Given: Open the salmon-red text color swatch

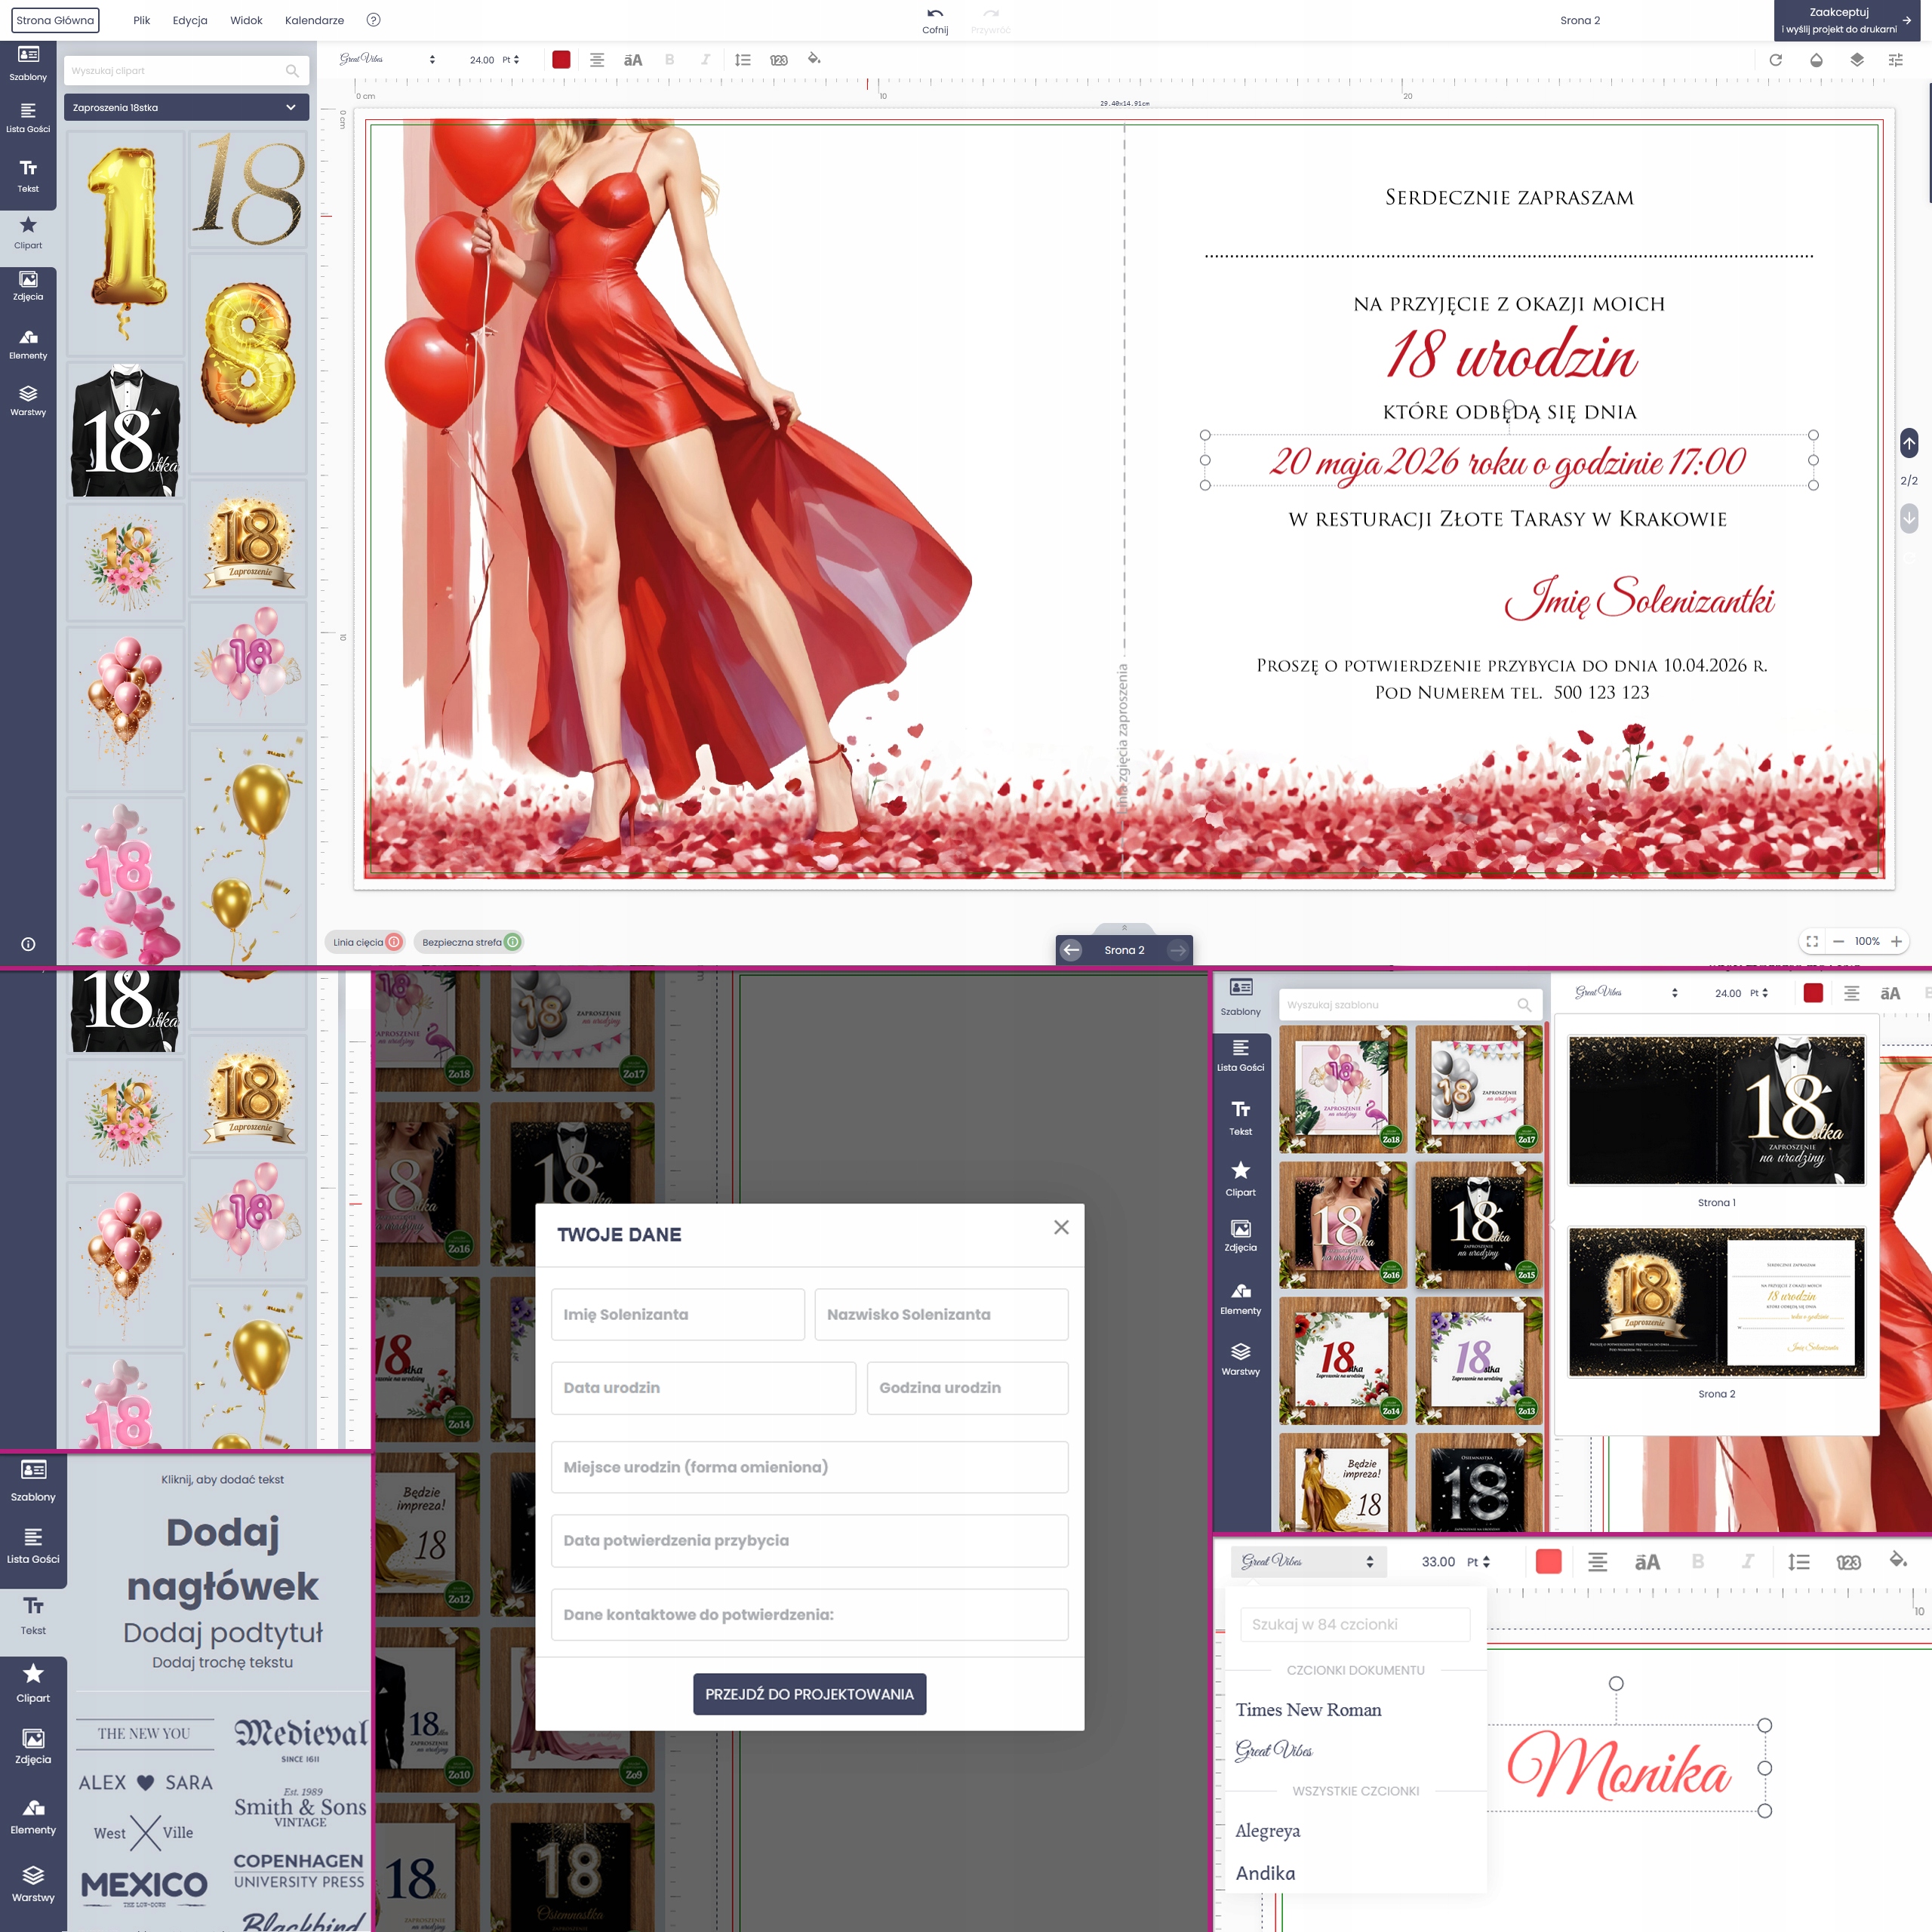Looking at the screenshot, I should (1548, 1561).
